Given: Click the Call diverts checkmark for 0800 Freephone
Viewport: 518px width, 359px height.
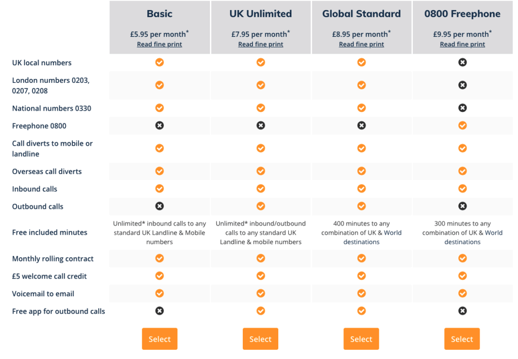Looking at the screenshot, I should pyautogui.click(x=462, y=148).
